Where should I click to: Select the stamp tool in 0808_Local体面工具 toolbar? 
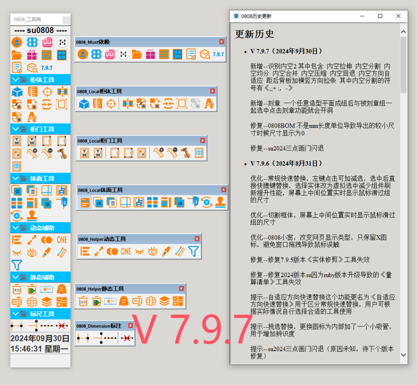tap(220, 203)
